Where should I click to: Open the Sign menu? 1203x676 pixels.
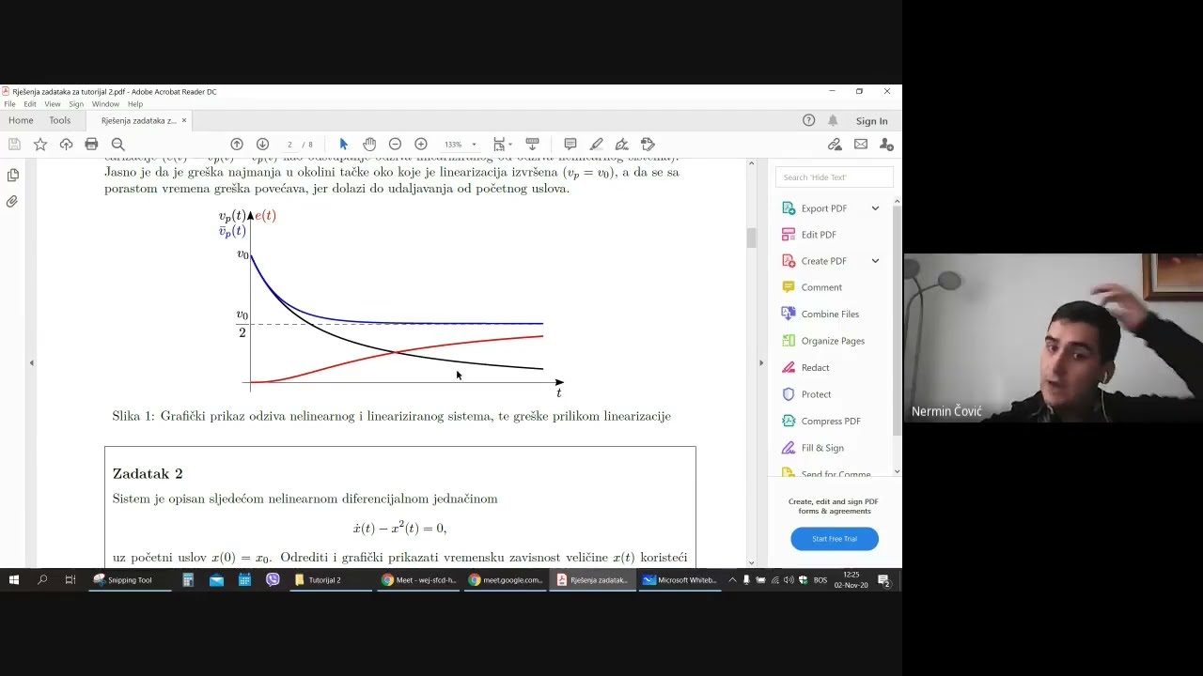tap(76, 104)
